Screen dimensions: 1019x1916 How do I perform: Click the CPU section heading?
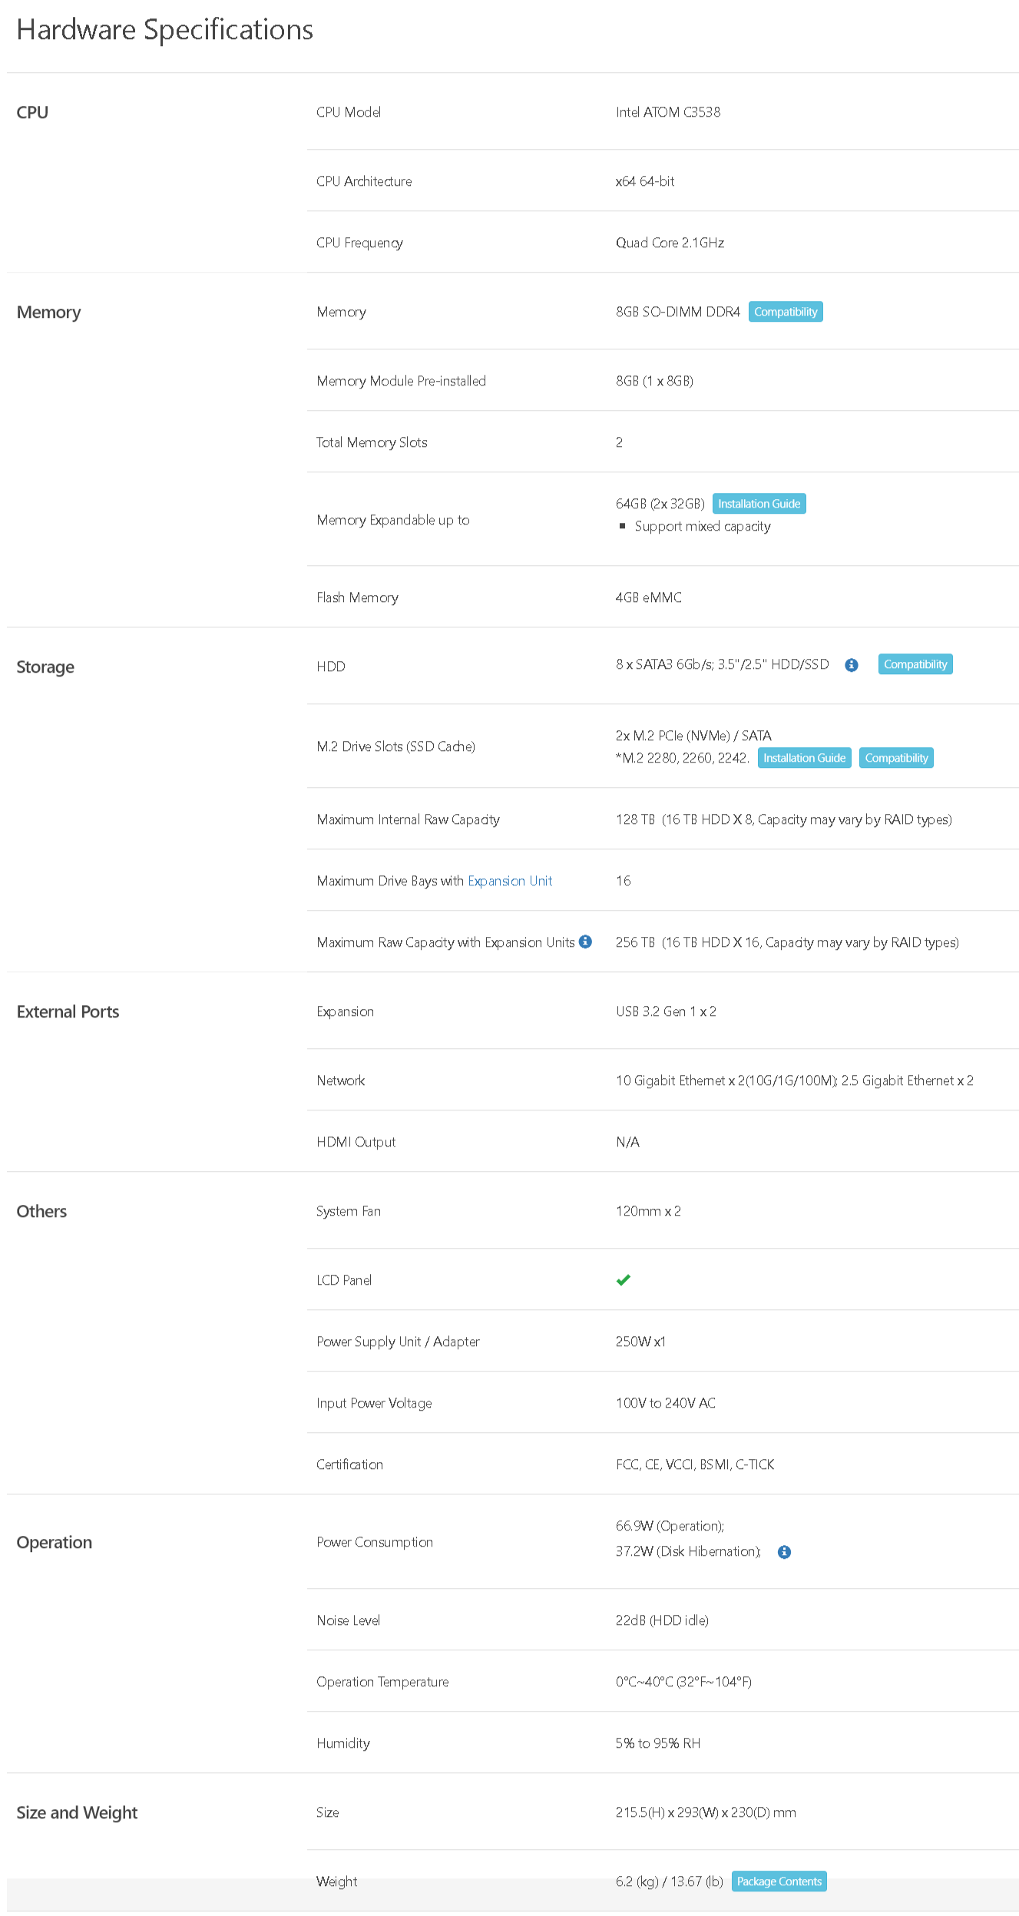(x=32, y=113)
